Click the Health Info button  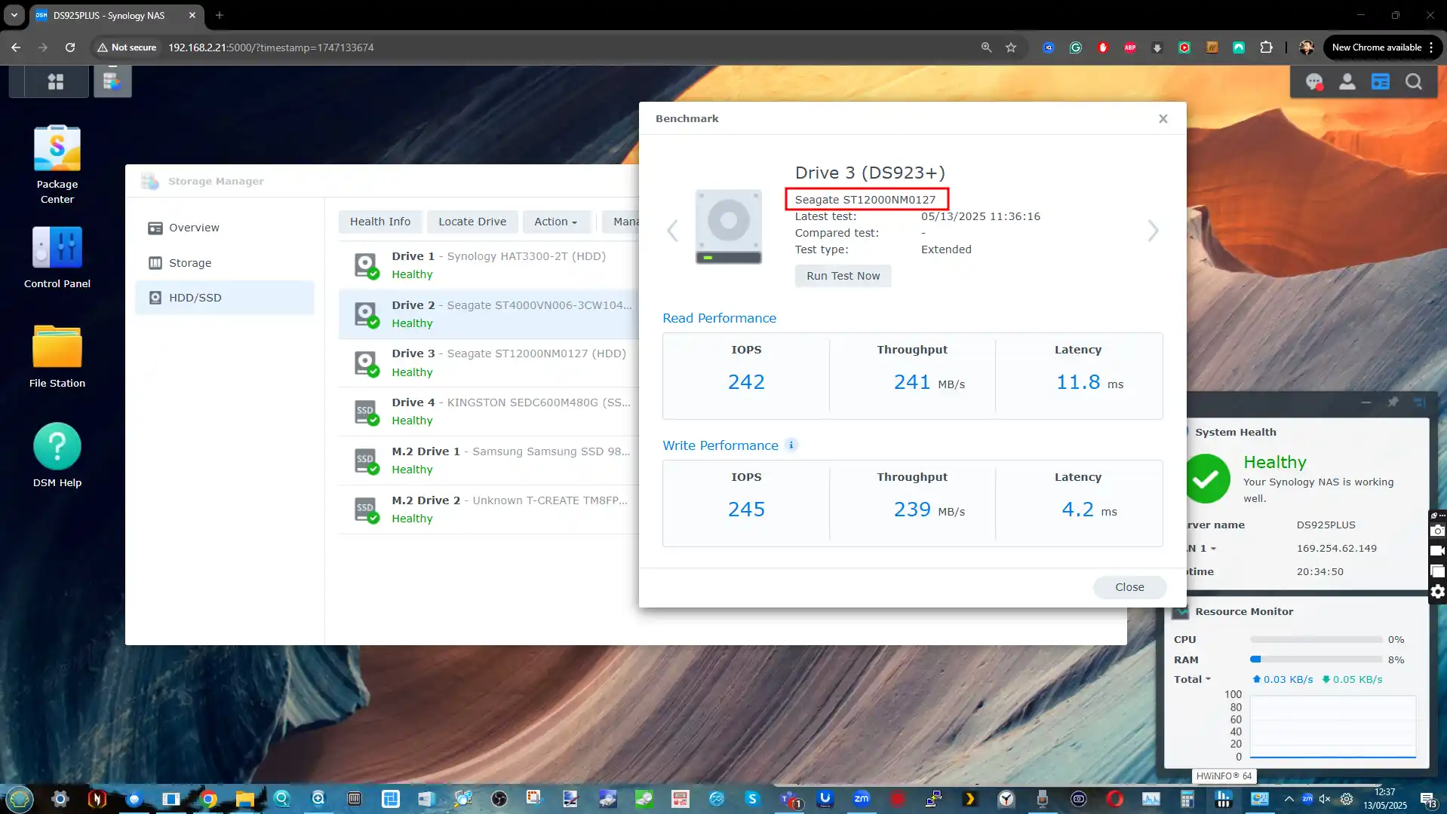pos(380,222)
